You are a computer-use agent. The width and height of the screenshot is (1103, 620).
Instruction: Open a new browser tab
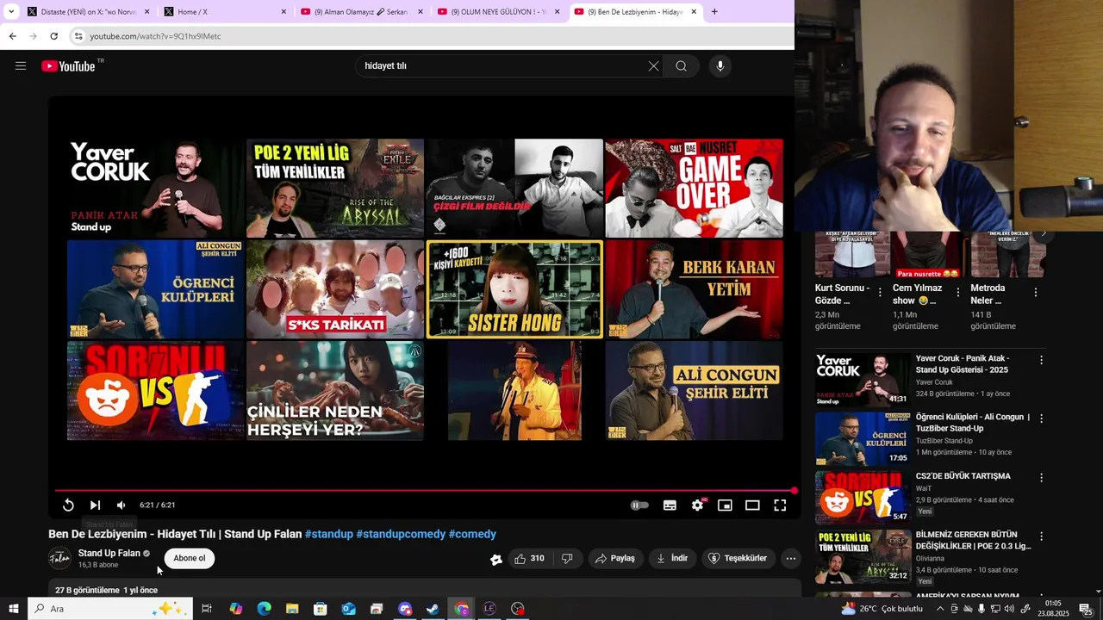coord(714,12)
